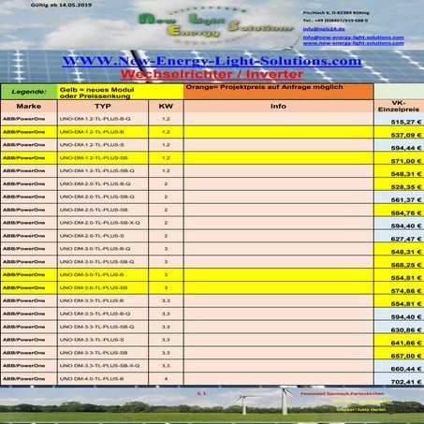Image resolution: width=424 pixels, height=424 pixels.
Task: Click the price '561,37 €'
Action: [x=406, y=199]
